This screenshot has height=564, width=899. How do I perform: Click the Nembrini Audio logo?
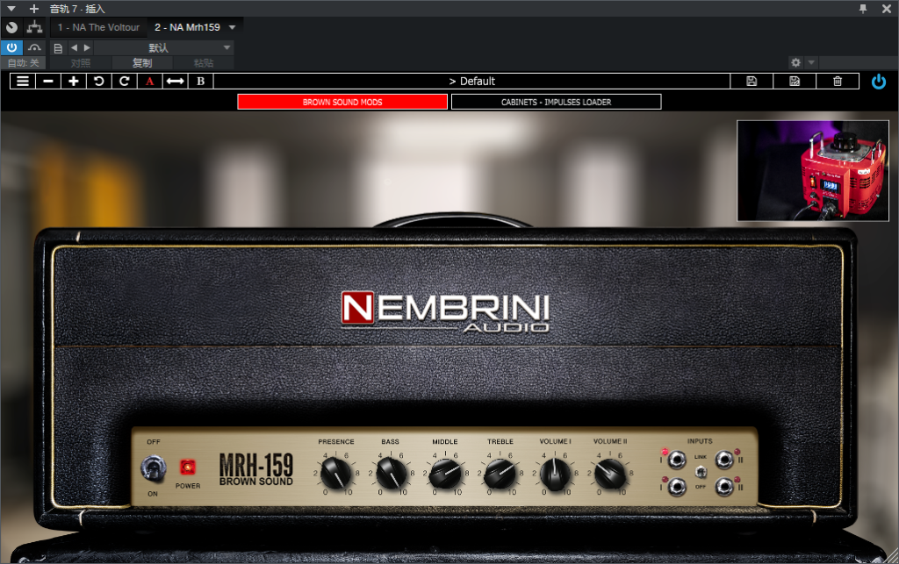[445, 312]
